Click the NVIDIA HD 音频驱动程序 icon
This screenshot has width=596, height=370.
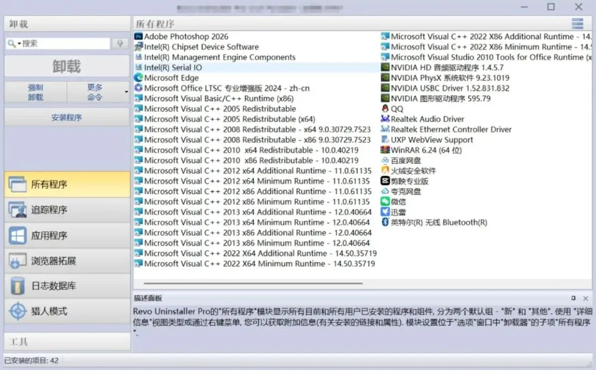tap(385, 67)
